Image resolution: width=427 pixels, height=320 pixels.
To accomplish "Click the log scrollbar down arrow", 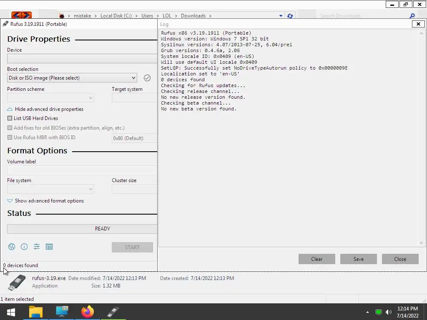I will (421, 243).
